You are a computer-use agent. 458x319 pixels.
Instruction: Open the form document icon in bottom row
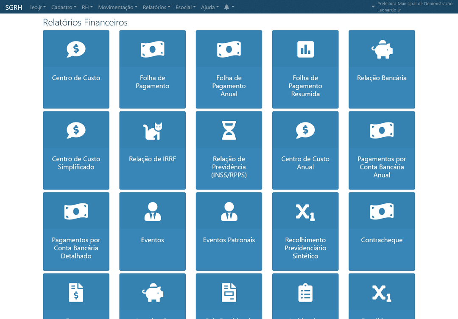(x=229, y=292)
